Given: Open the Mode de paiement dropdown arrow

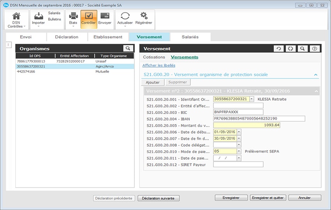Looking at the screenshot, I should [x=239, y=151].
